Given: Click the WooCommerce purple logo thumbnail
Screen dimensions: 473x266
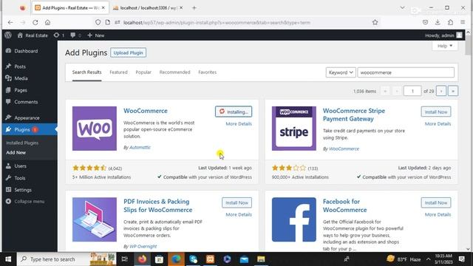Looking at the screenshot, I should [x=95, y=129].
